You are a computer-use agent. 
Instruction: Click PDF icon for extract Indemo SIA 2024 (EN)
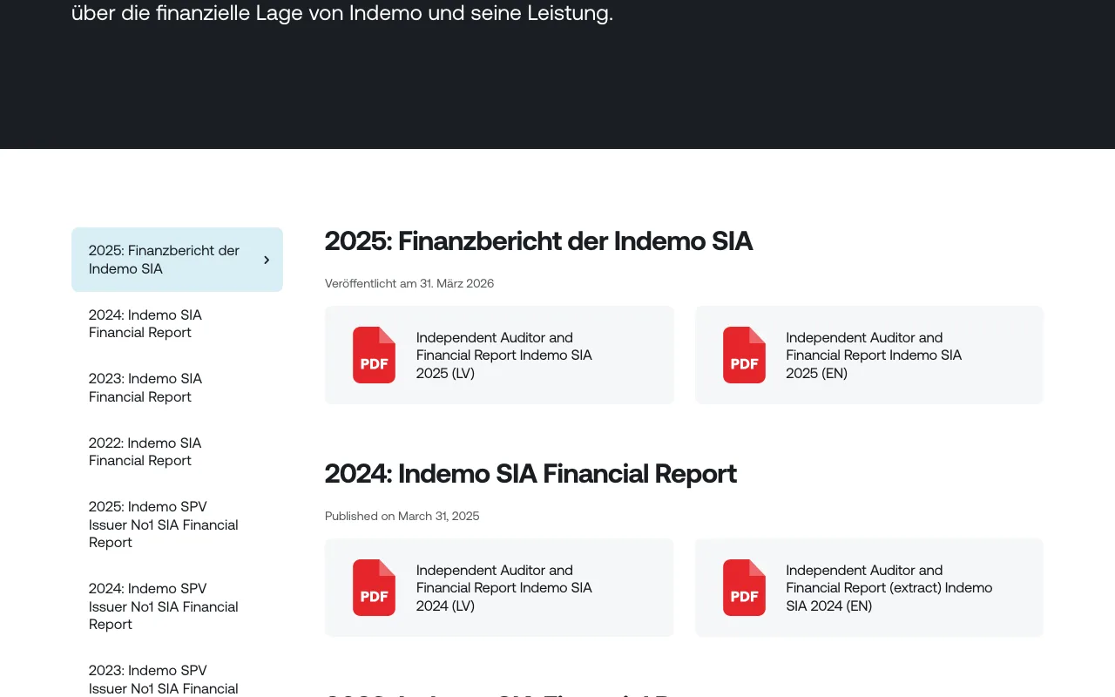click(x=744, y=587)
